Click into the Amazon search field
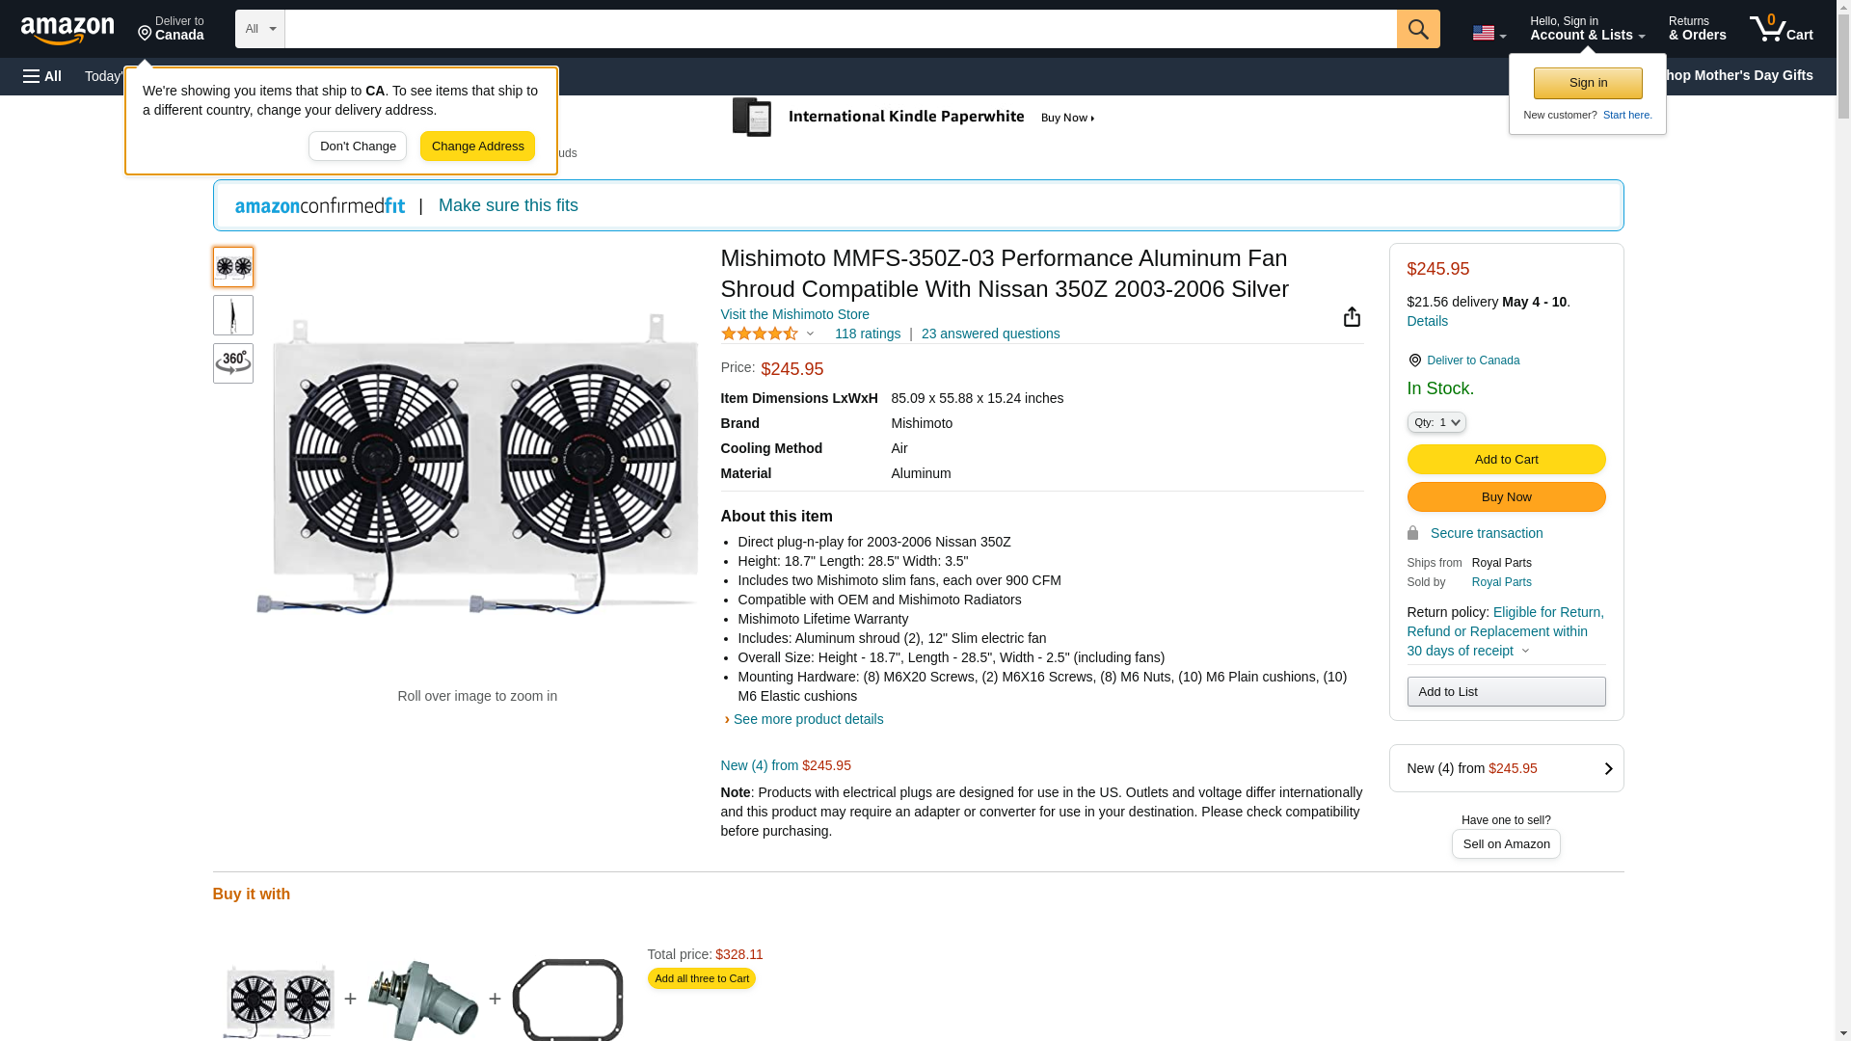The image size is (1851, 1041). pyautogui.click(x=839, y=29)
